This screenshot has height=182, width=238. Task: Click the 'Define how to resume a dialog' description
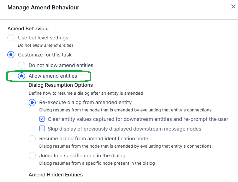click(86, 93)
